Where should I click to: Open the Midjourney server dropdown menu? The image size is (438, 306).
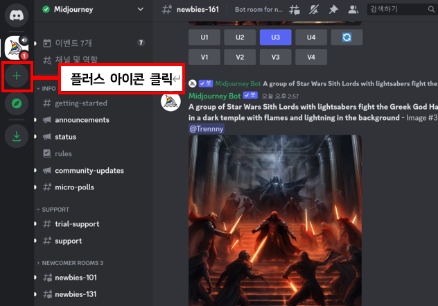tap(141, 9)
